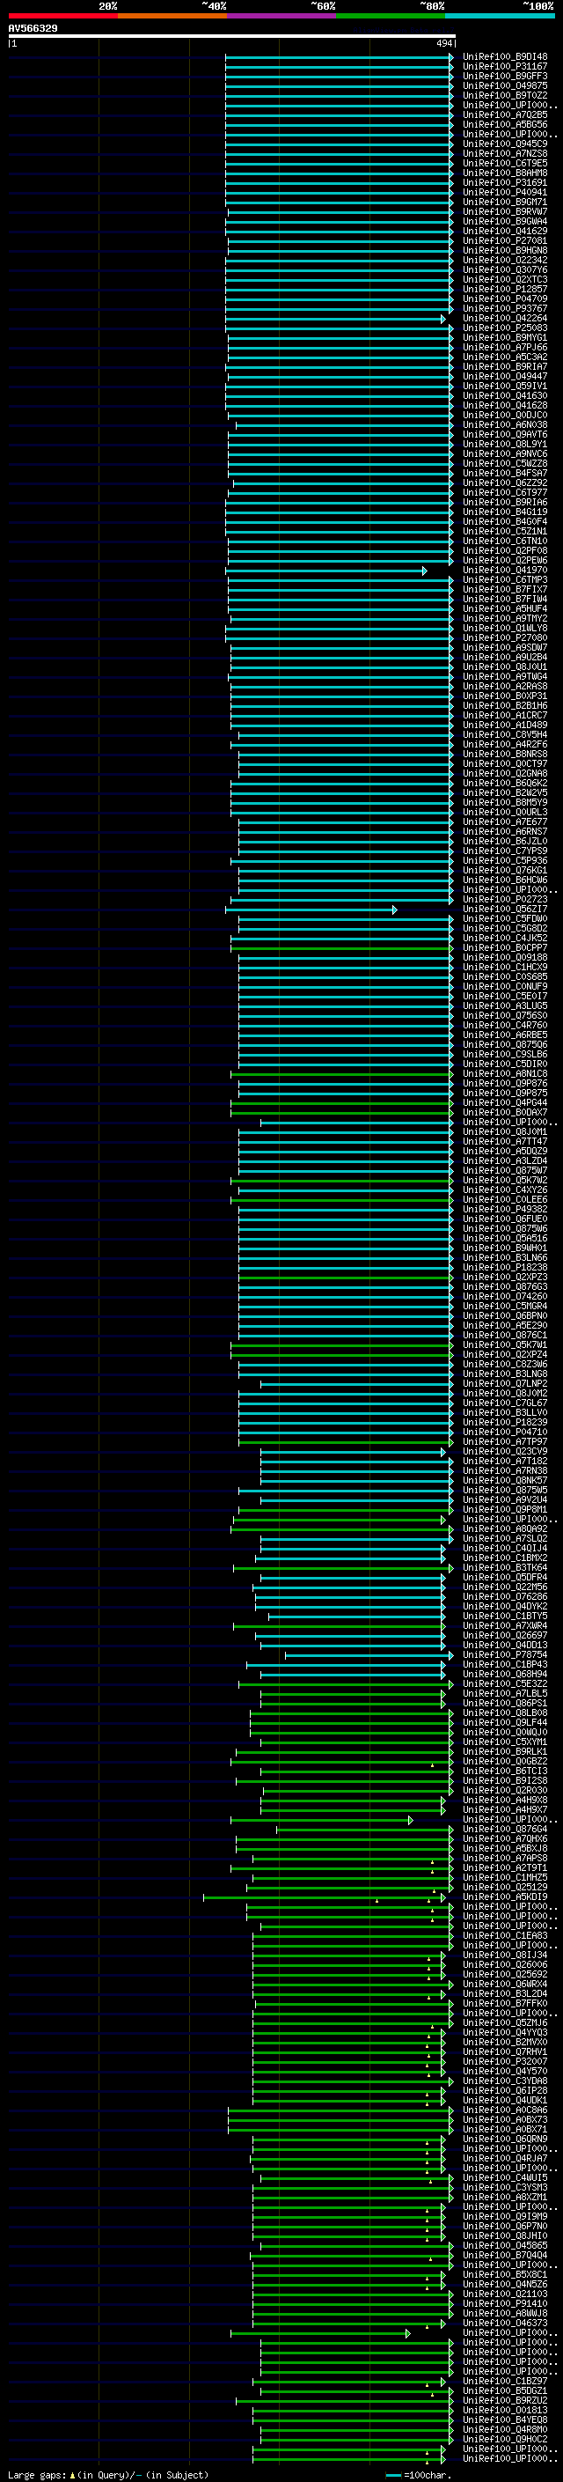563x2482 pixels.
Task: Select hit label UniRef100_Q6FUE0
Action: (505, 1219)
